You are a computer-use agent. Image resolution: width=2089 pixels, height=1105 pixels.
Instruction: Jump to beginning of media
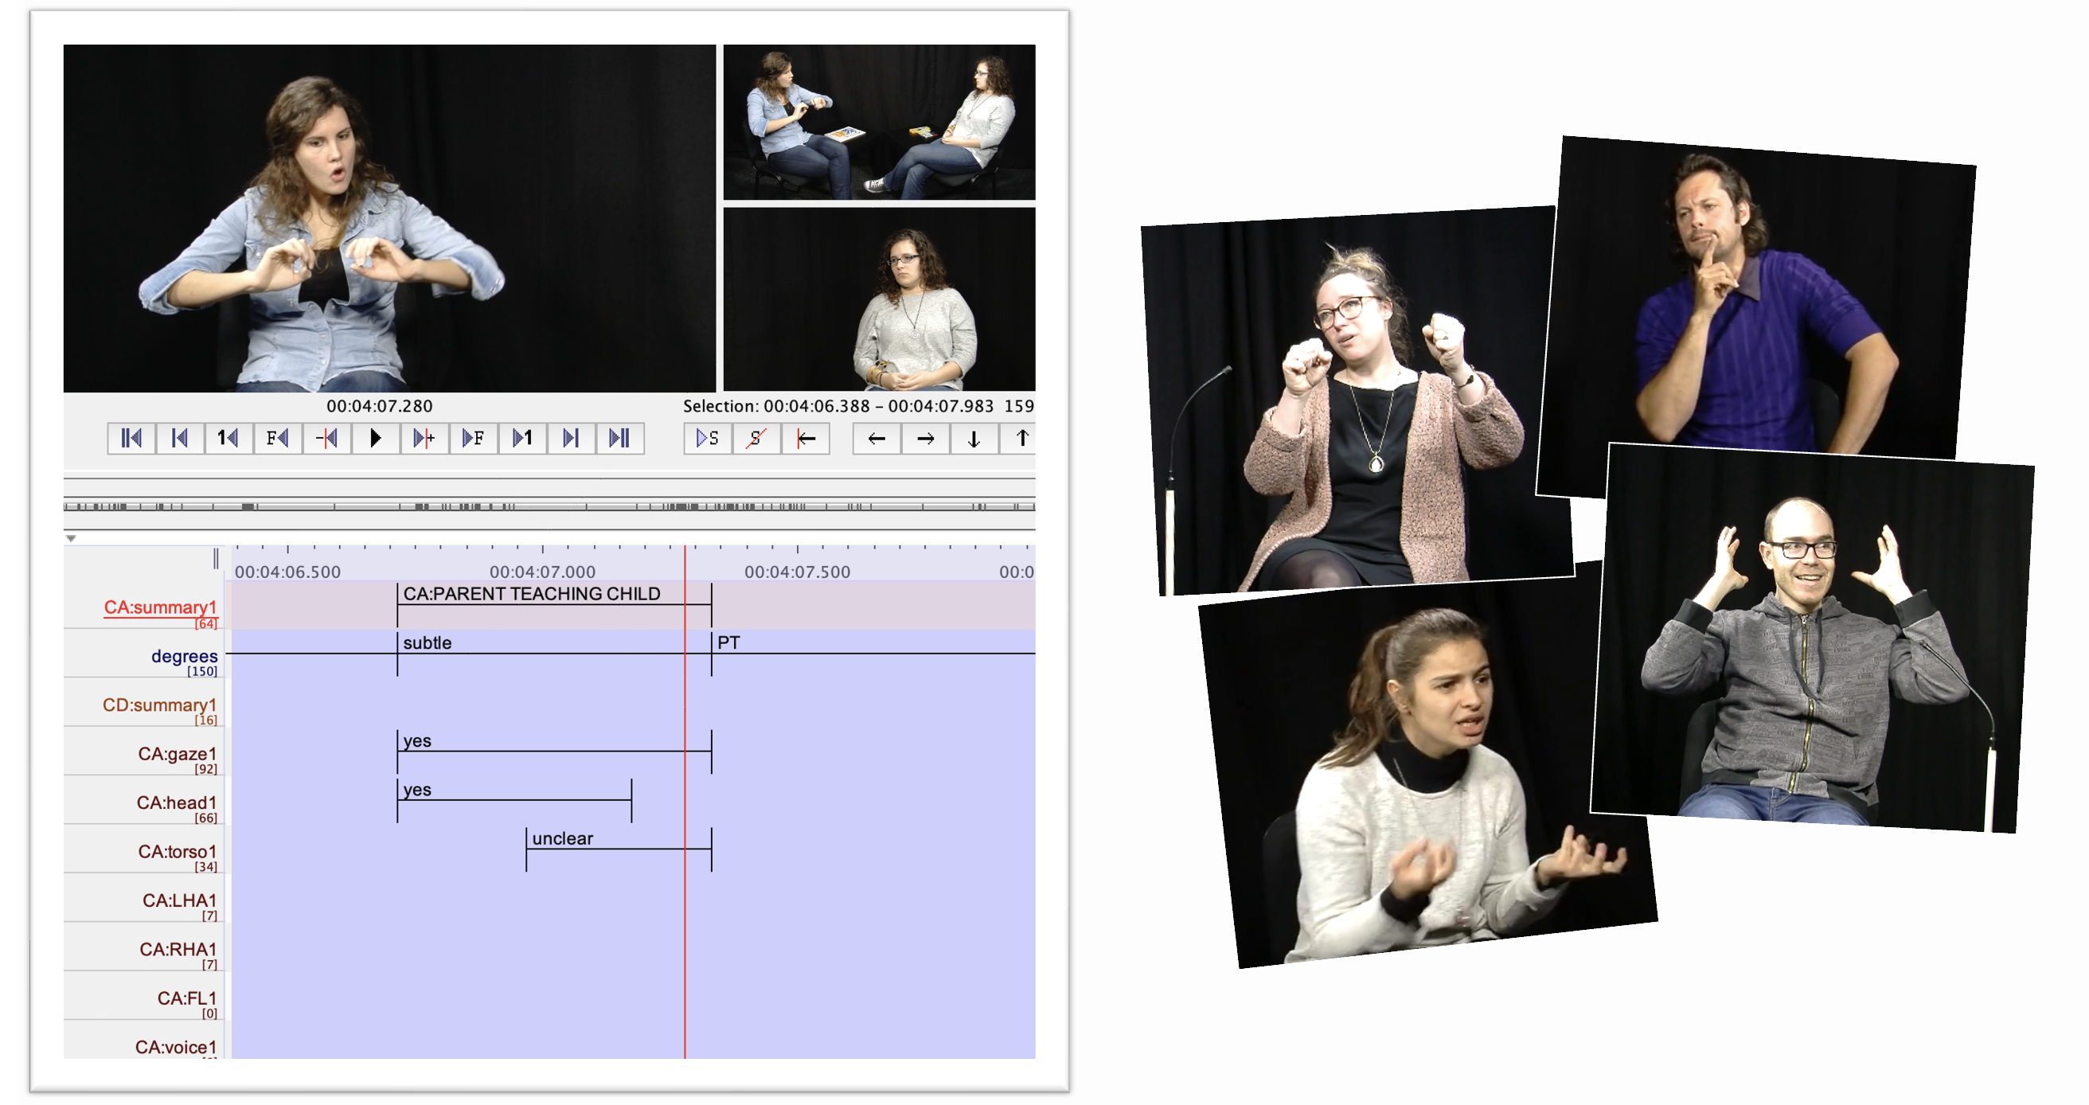[131, 439]
